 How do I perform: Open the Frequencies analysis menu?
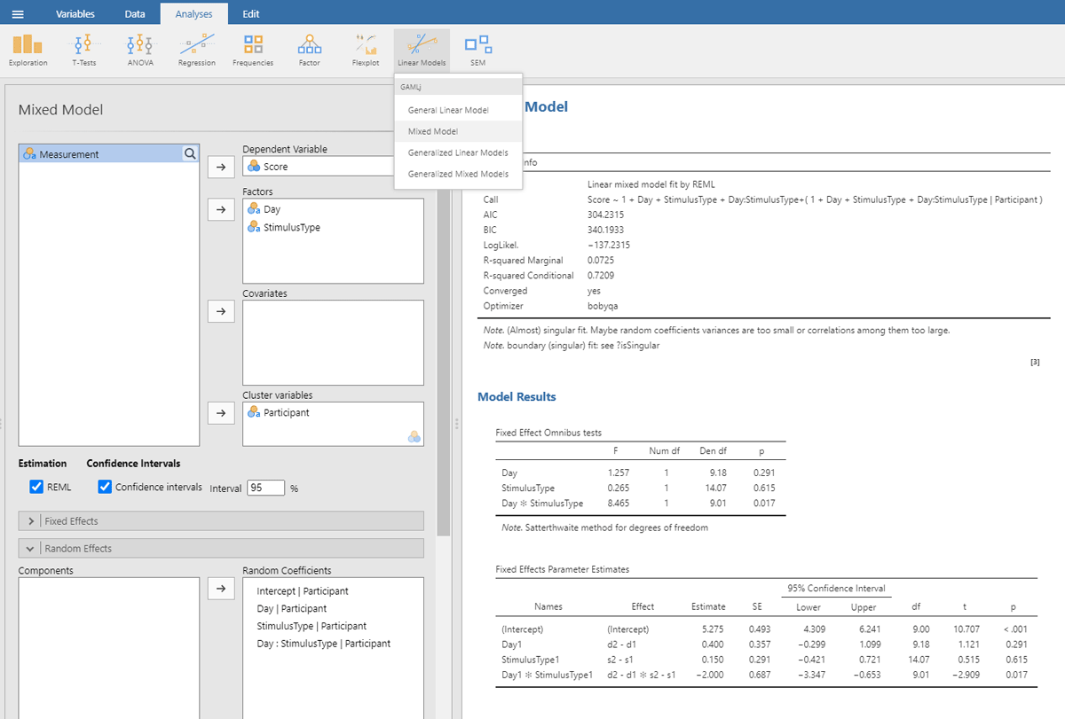click(x=253, y=50)
